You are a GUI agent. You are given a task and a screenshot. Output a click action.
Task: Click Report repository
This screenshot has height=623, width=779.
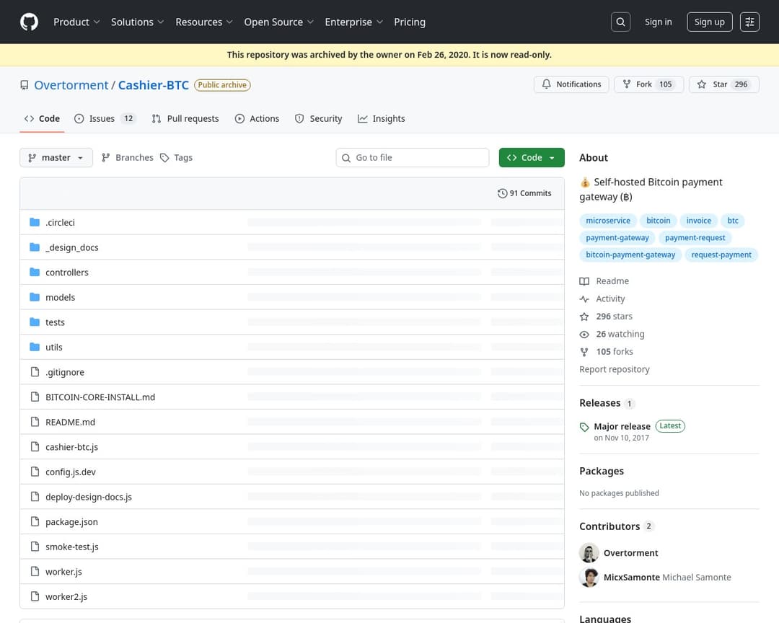click(x=615, y=369)
